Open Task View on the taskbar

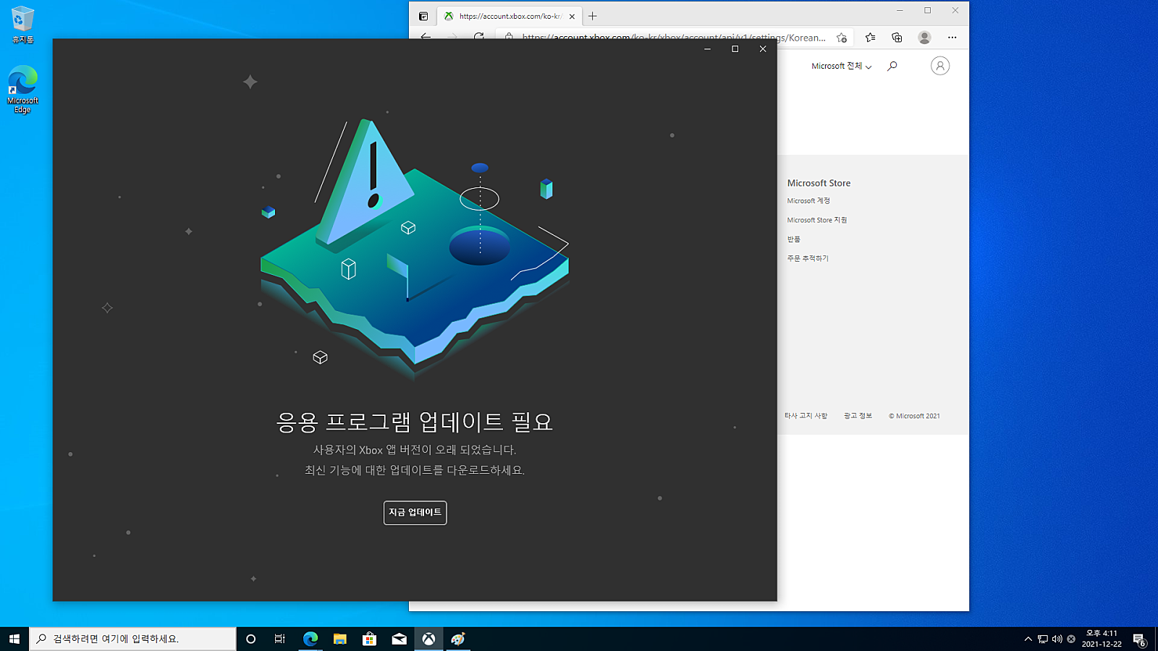coord(280,639)
